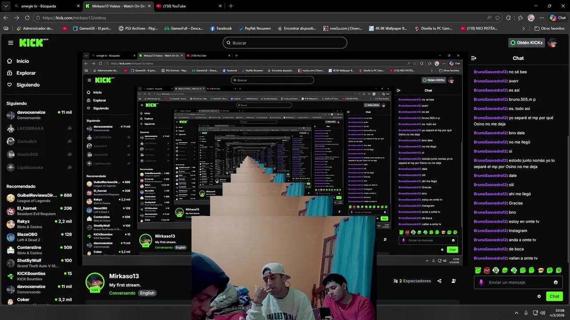Click the English language tag

[147, 293]
